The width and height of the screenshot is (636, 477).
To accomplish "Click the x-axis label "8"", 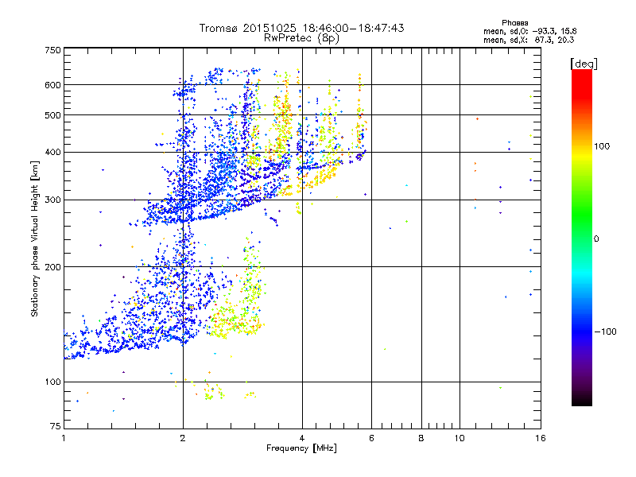I will (421, 438).
